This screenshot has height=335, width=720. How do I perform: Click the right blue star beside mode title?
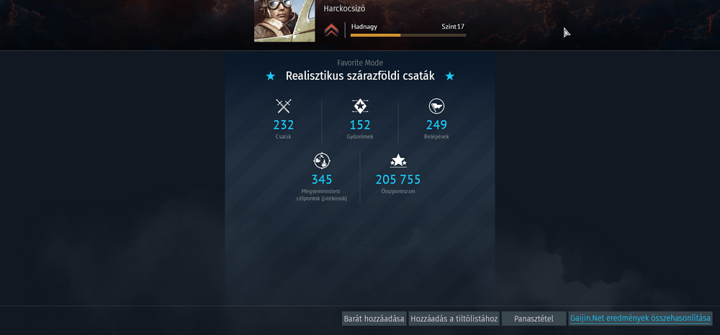[x=449, y=76]
